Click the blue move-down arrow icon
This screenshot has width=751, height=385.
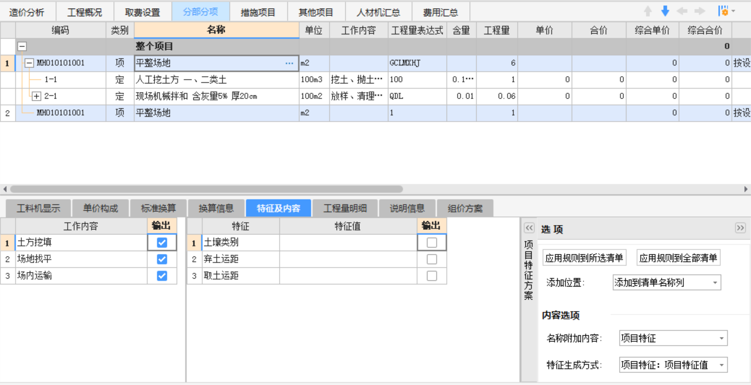tap(665, 11)
